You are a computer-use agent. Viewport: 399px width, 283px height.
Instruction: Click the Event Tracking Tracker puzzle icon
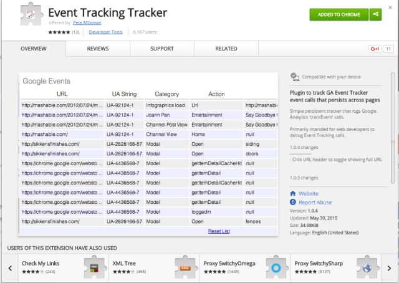coord(32,14)
